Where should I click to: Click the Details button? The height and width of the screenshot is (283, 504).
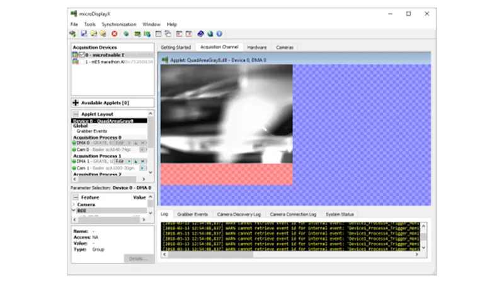point(138,258)
